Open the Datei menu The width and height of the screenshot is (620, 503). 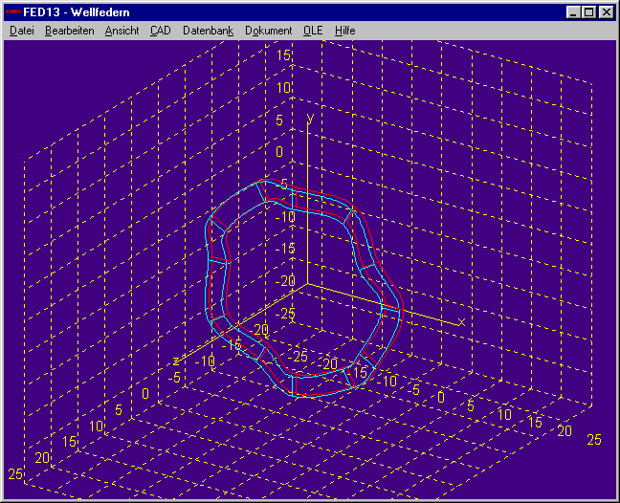click(21, 31)
